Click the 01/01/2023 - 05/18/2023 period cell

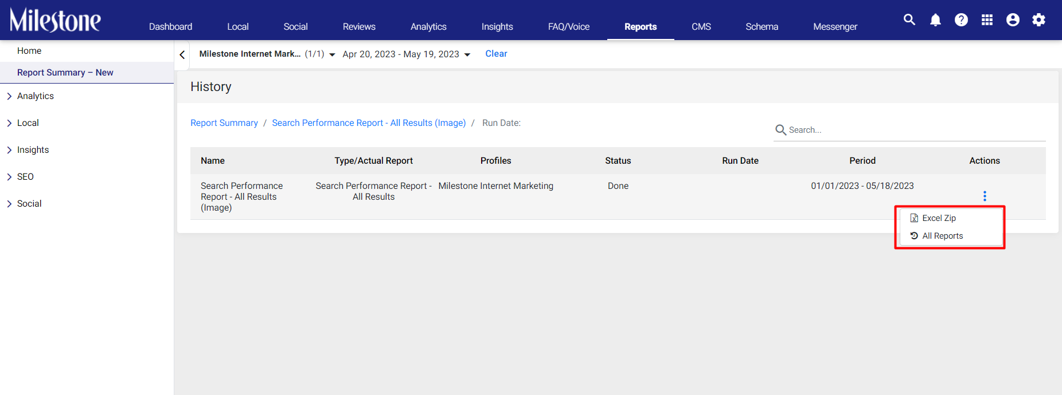862,186
